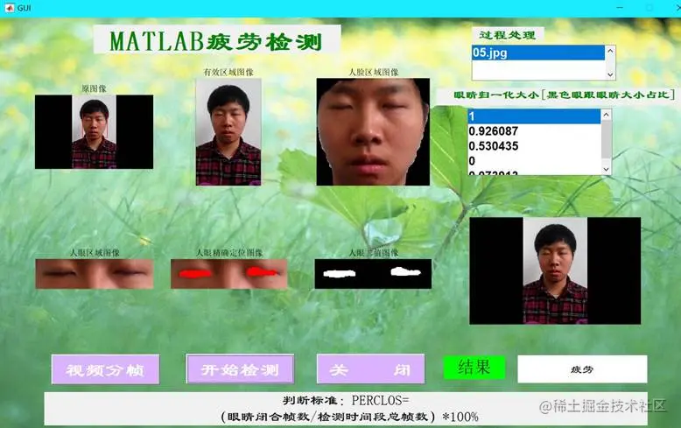This screenshot has height=428, width=681.
Task: Click the 原图像 original image
Action: point(94,132)
